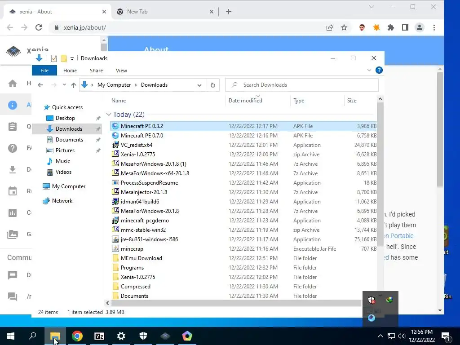Image resolution: width=460 pixels, height=345 pixels.
Task: Select My Computer in the navigation pane
Action: click(68, 186)
